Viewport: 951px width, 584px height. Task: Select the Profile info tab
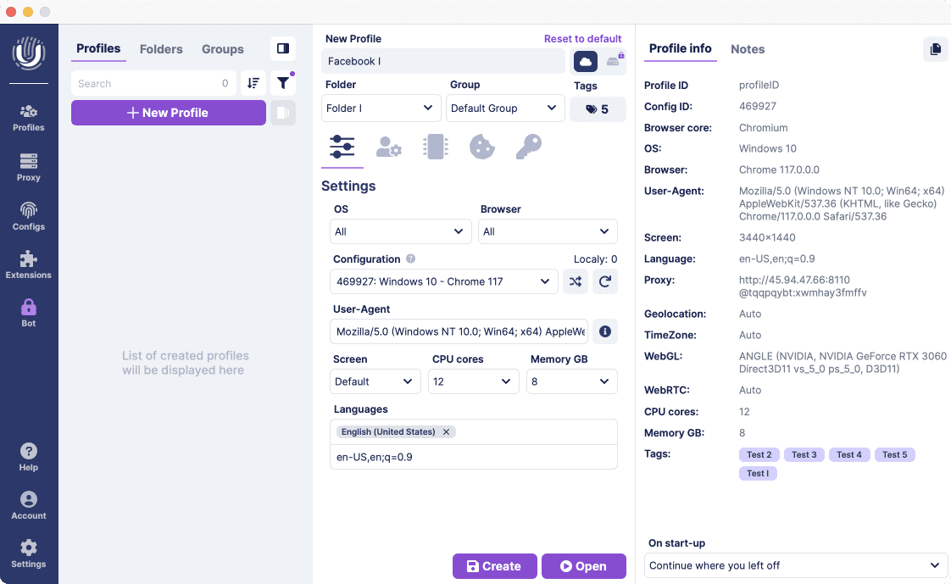tap(680, 48)
